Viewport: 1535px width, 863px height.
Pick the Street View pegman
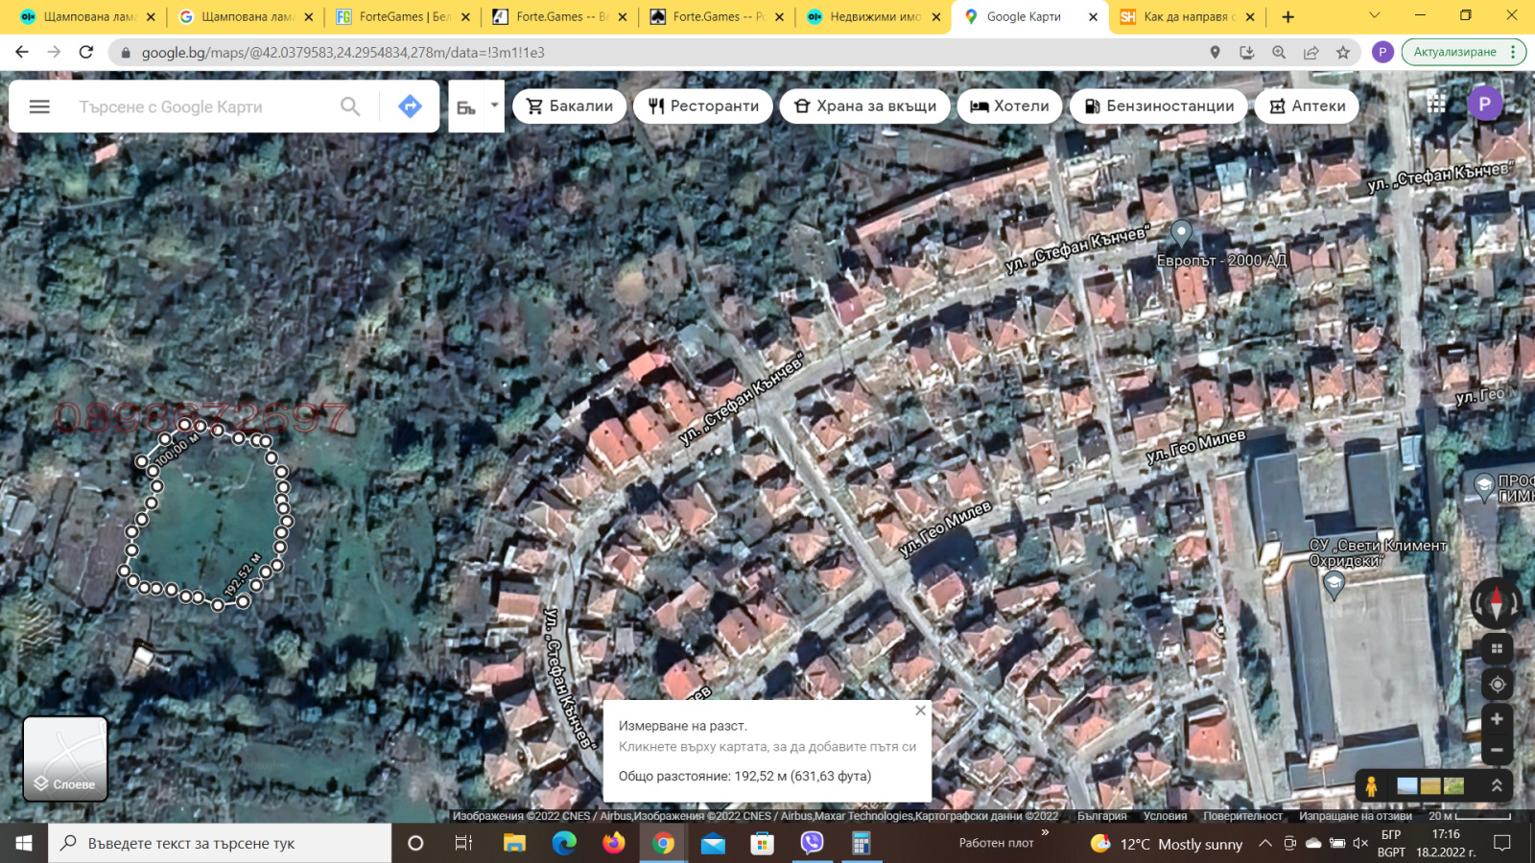click(1372, 786)
